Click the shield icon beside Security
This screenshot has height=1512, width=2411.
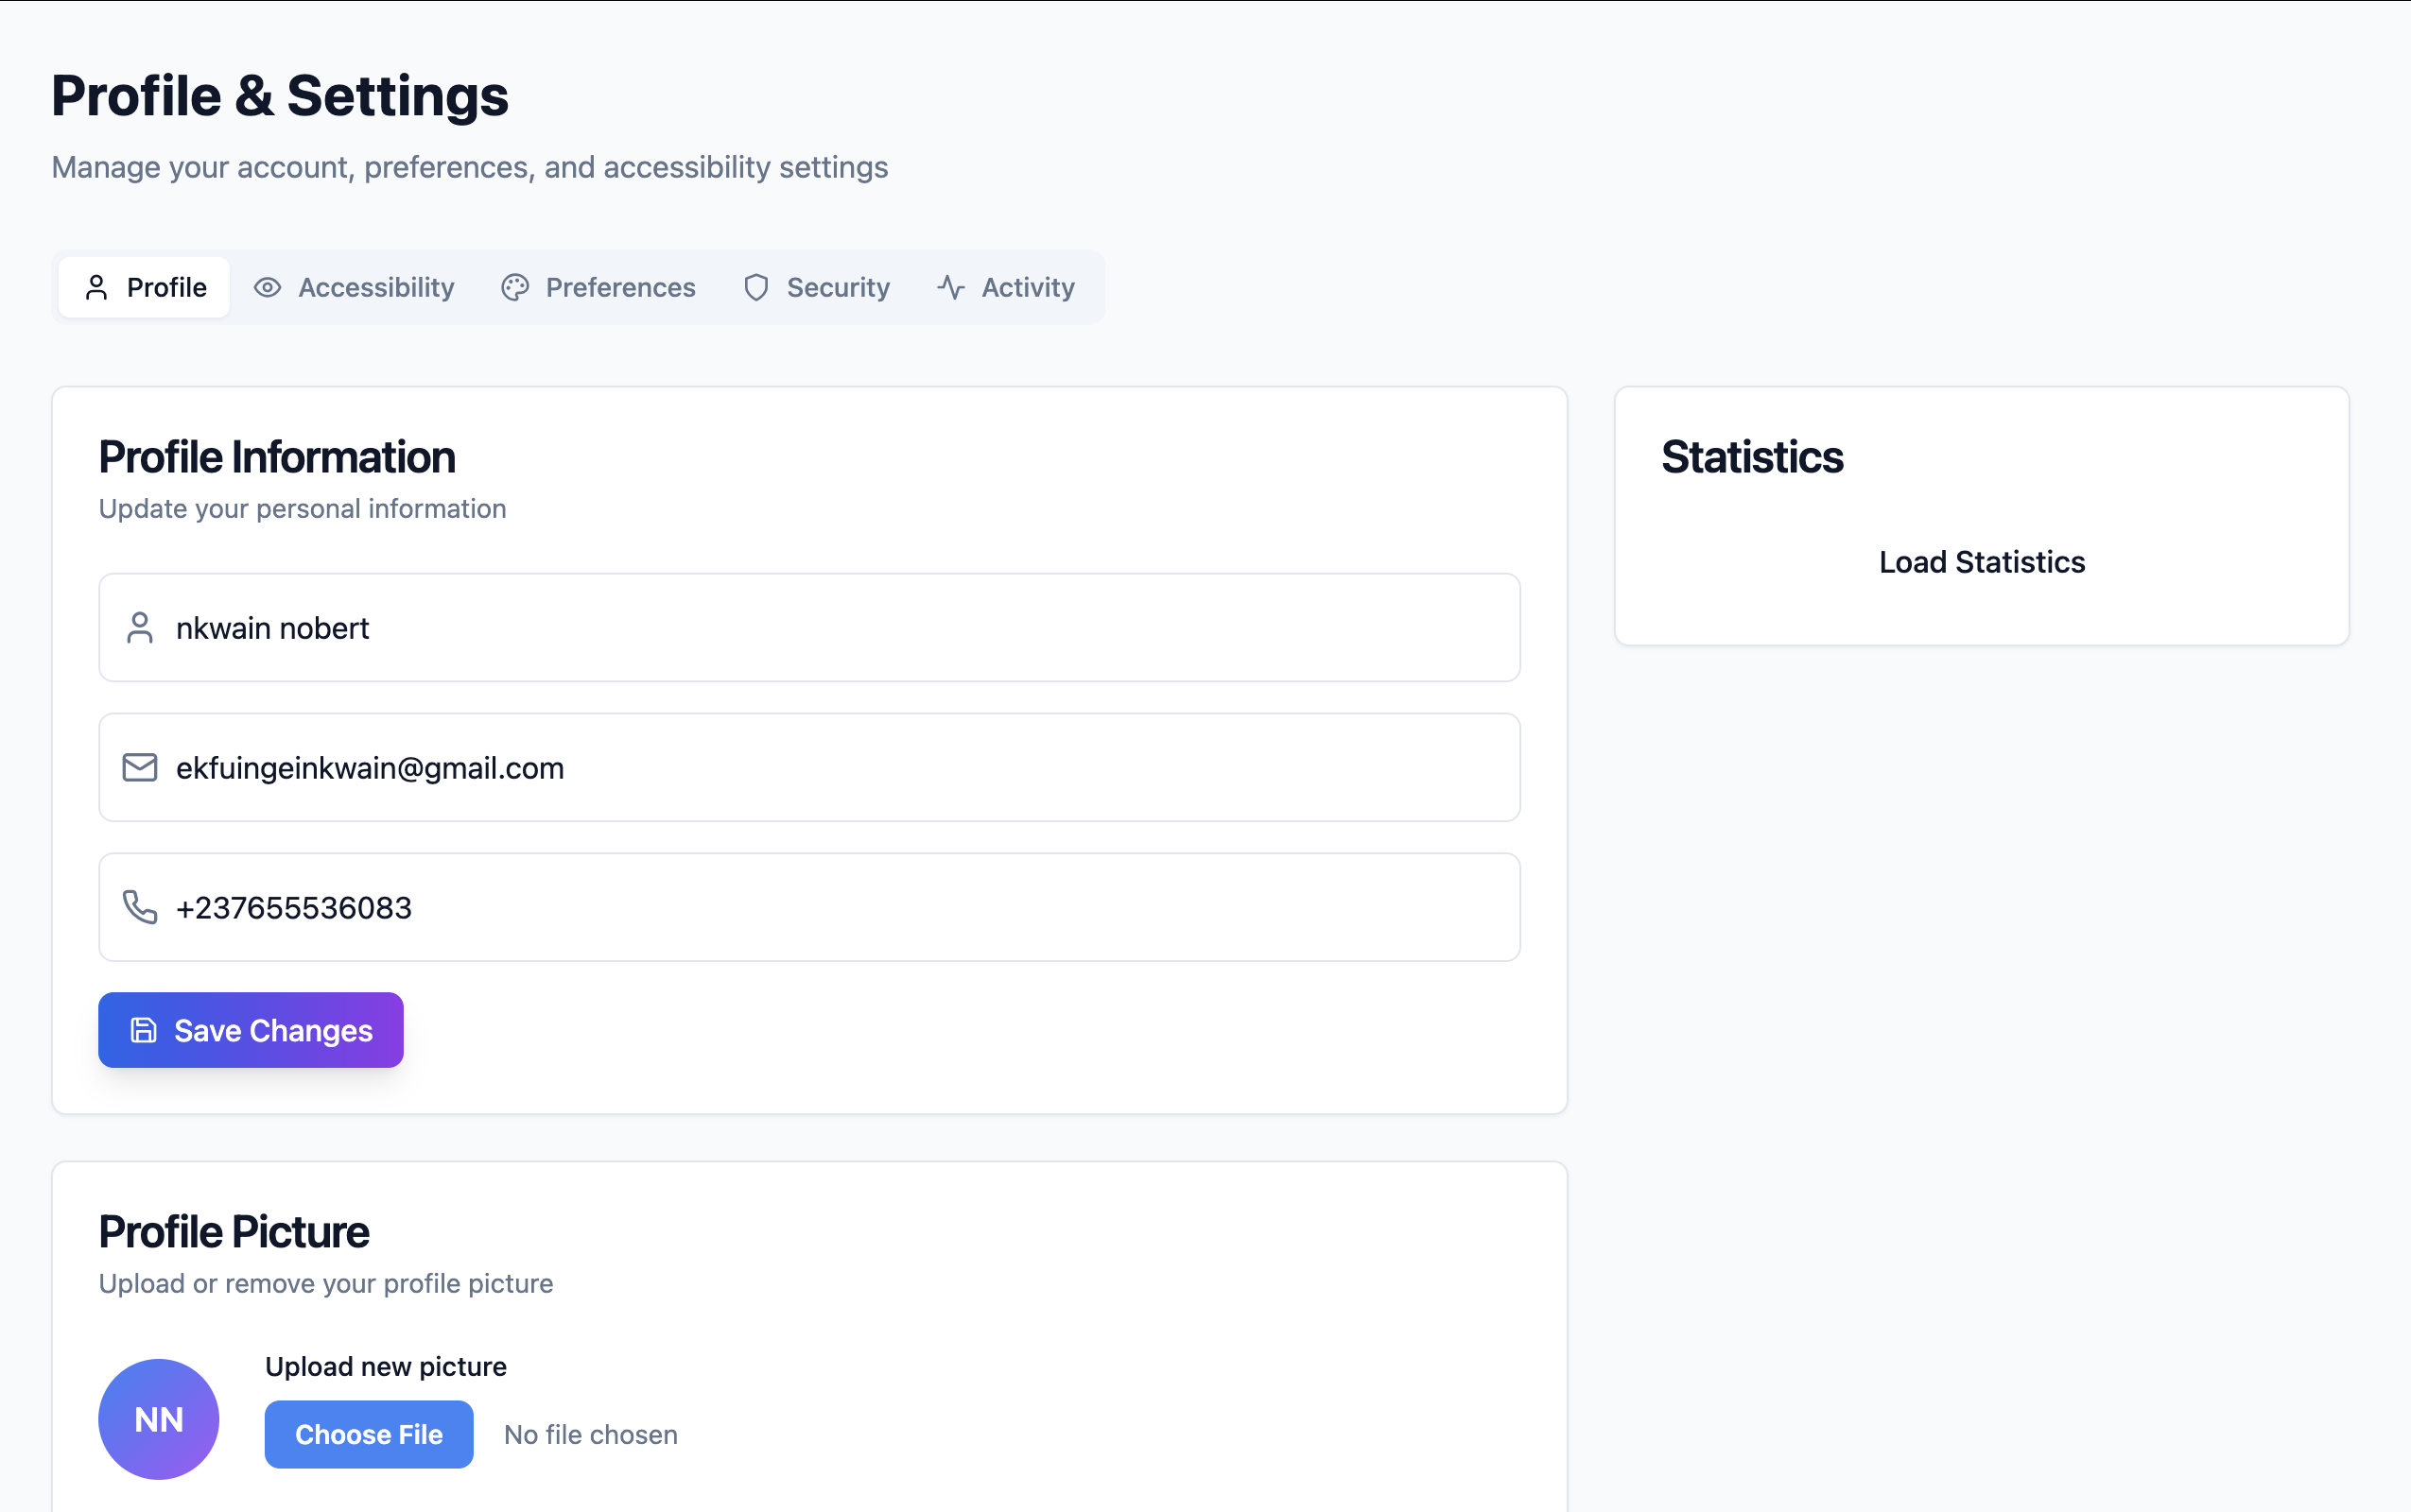(x=756, y=288)
